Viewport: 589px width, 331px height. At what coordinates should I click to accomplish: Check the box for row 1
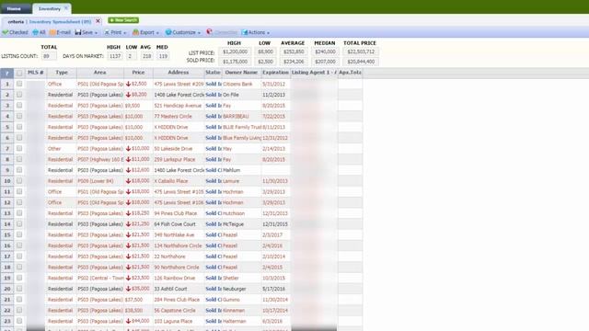tap(19, 84)
